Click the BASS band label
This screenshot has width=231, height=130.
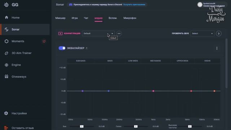110,61
